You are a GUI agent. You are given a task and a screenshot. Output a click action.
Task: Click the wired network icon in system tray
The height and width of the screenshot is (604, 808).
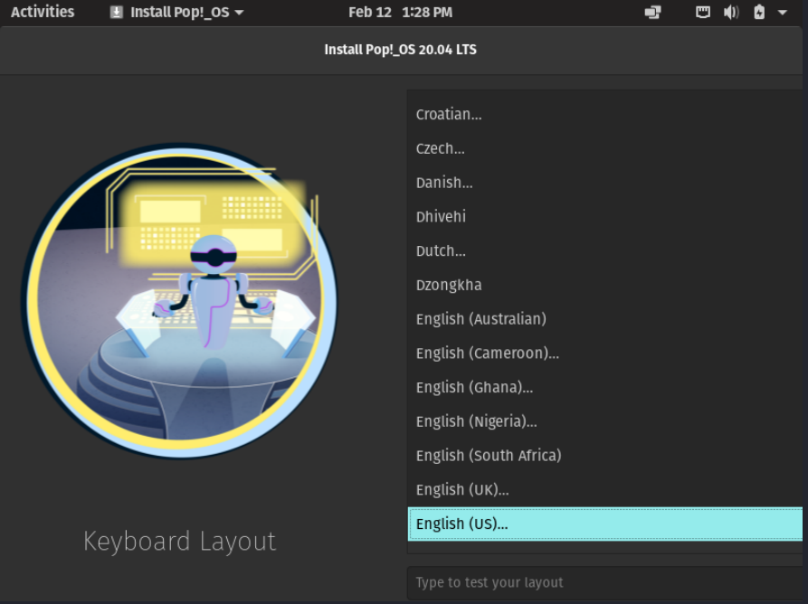[x=703, y=12]
